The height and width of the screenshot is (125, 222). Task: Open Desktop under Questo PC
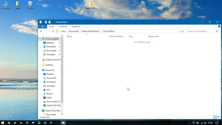tap(49, 74)
